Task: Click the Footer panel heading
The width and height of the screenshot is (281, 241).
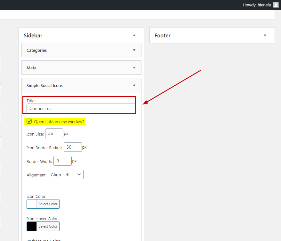Action: click(x=162, y=35)
